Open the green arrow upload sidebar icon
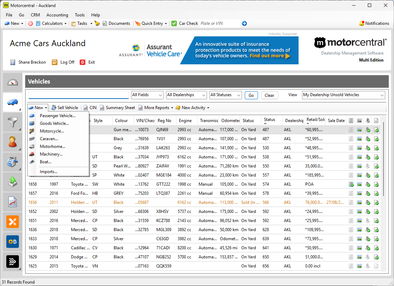This screenshot has width=394, height=286. click(x=13, y=182)
